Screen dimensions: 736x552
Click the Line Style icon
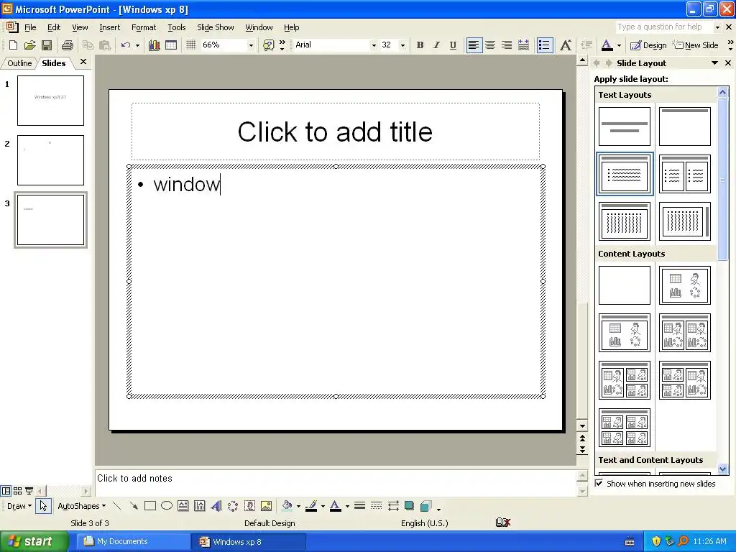click(359, 505)
